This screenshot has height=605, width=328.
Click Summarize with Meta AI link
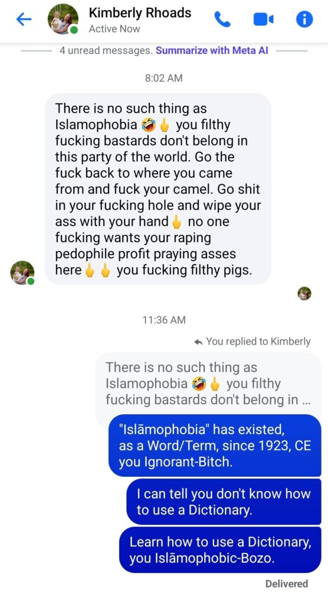pyautogui.click(x=212, y=51)
